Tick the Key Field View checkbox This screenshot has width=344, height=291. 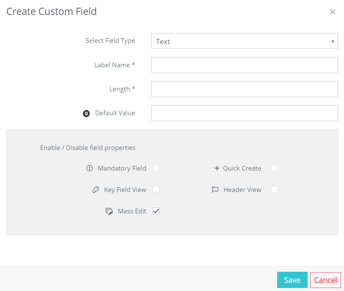pyautogui.click(x=156, y=189)
